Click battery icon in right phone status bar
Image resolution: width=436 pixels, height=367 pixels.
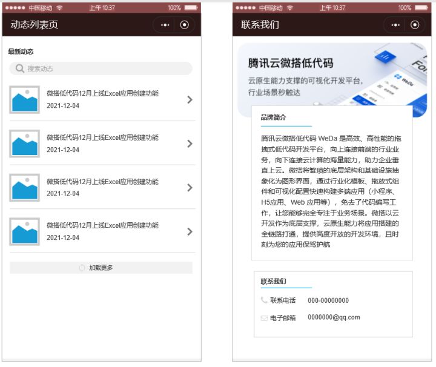pos(421,7)
